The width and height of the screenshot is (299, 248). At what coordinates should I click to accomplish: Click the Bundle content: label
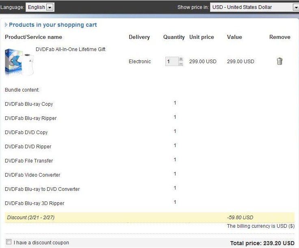click(x=22, y=90)
